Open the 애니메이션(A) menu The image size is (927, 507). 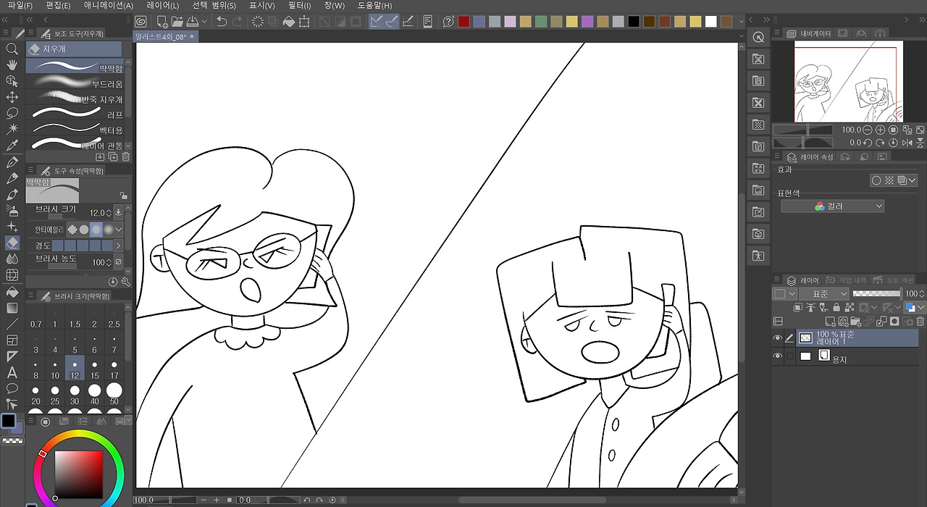(109, 6)
